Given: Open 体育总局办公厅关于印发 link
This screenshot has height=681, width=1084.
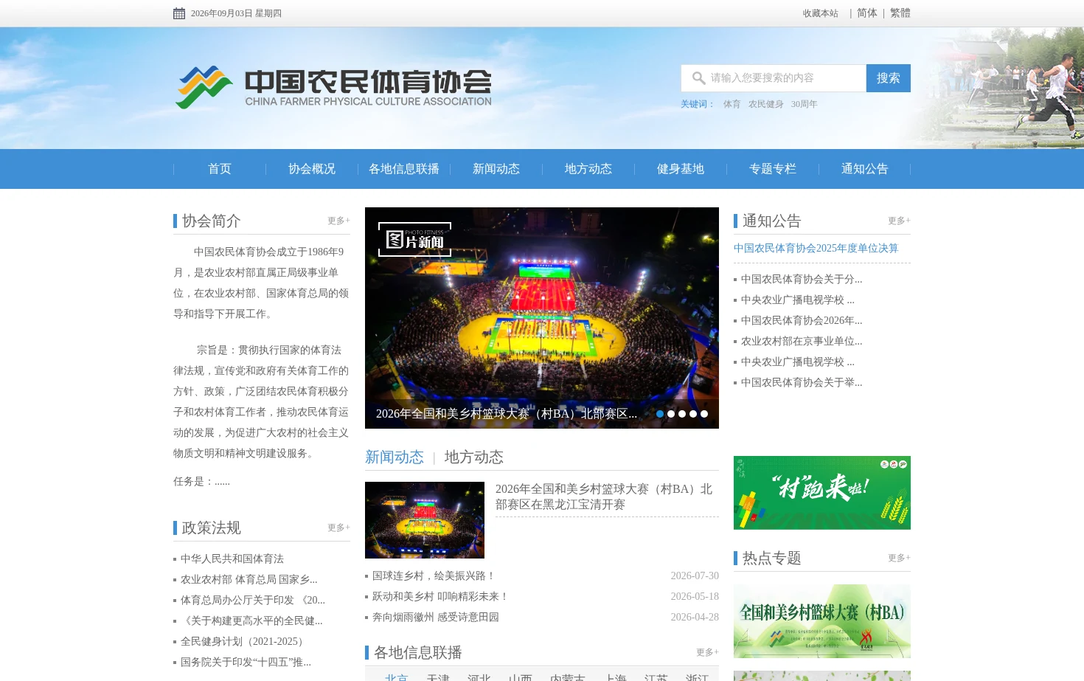Looking at the screenshot, I should [253, 600].
